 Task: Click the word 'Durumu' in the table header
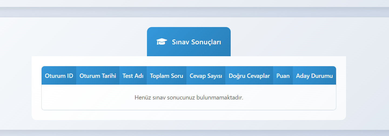point(322,76)
